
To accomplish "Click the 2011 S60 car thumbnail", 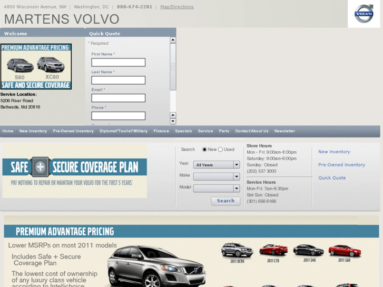I will click(345, 250).
